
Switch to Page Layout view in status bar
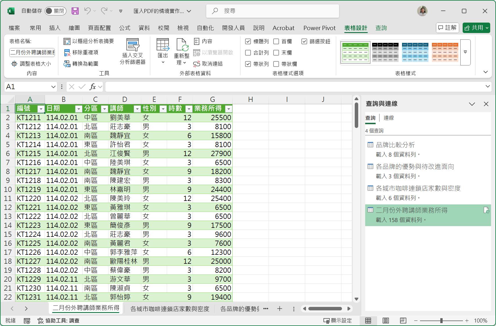(385, 320)
